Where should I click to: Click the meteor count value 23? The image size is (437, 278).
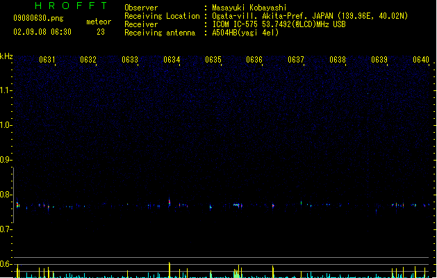(x=101, y=32)
